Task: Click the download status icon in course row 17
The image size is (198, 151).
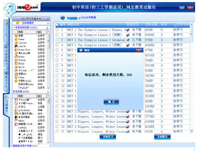Action: point(128,111)
